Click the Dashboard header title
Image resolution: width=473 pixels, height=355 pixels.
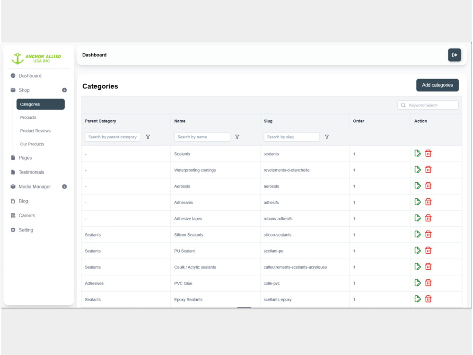coord(95,55)
